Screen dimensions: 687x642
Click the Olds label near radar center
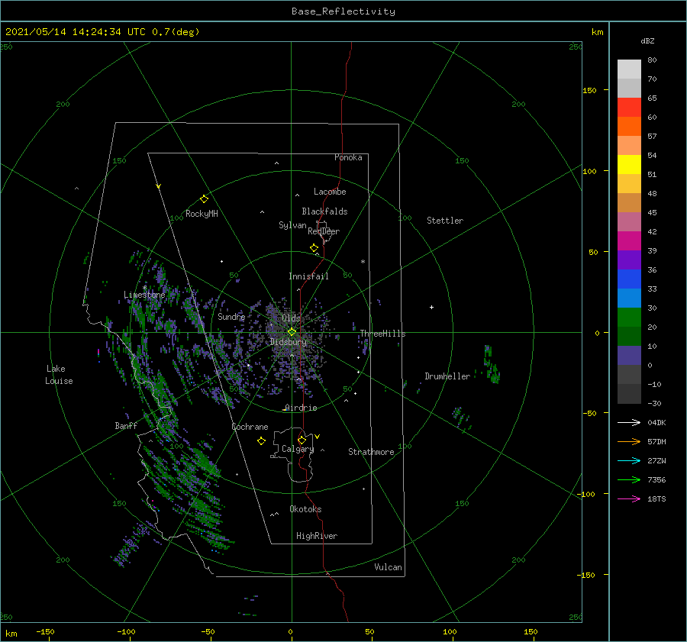pos(291,318)
